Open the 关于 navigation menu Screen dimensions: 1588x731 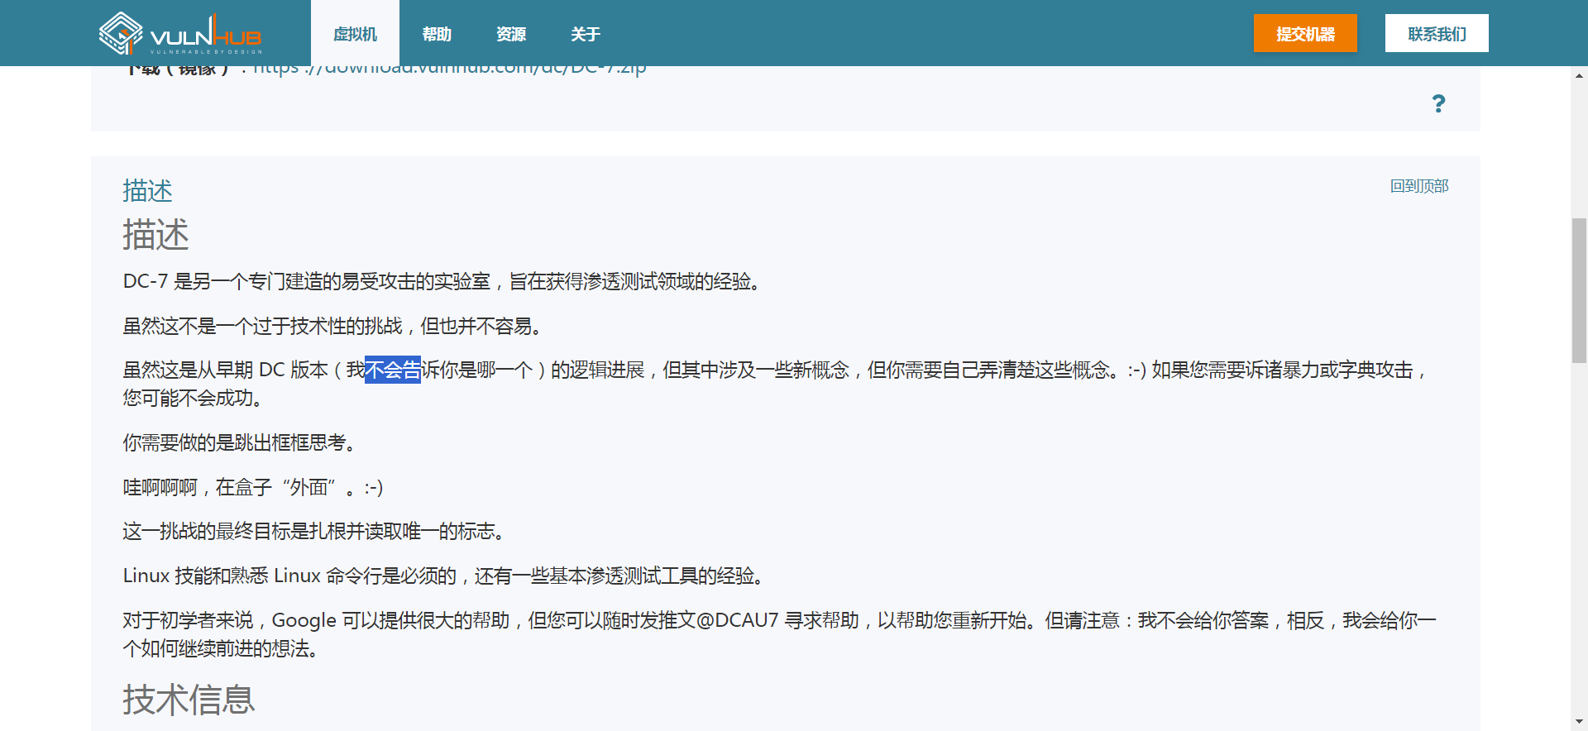(586, 34)
